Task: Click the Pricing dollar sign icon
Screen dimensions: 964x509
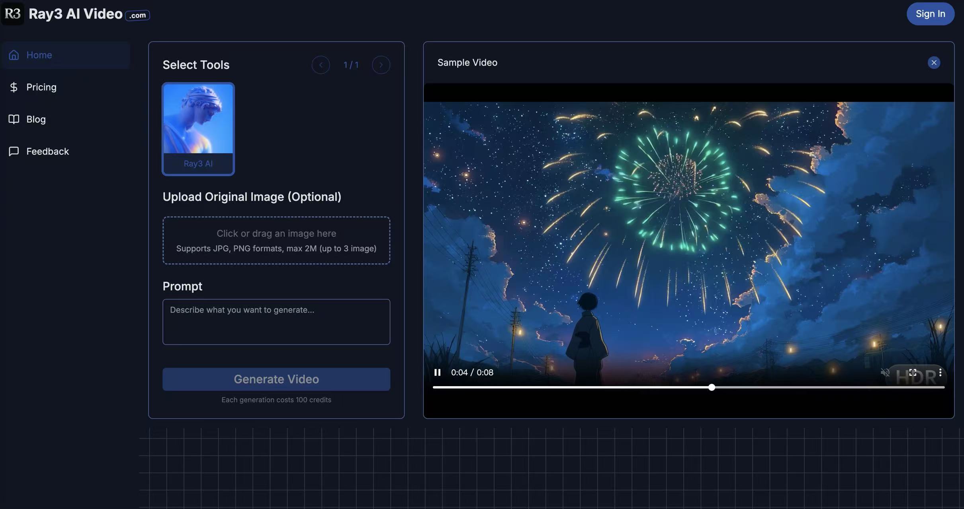Action: click(14, 87)
